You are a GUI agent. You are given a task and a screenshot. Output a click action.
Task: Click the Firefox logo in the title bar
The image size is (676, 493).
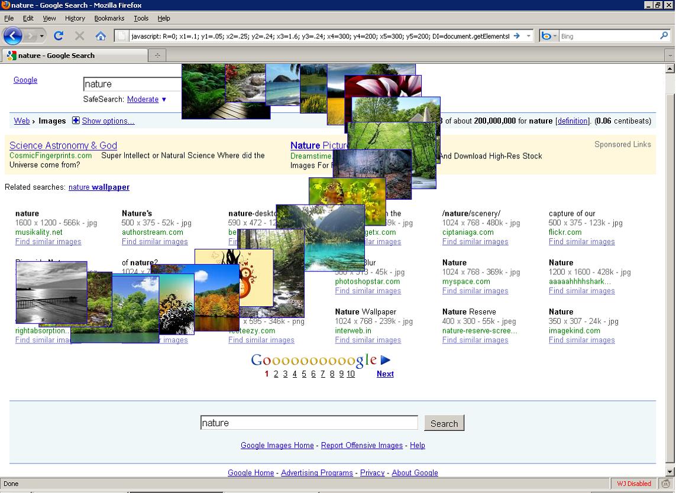point(5,5)
